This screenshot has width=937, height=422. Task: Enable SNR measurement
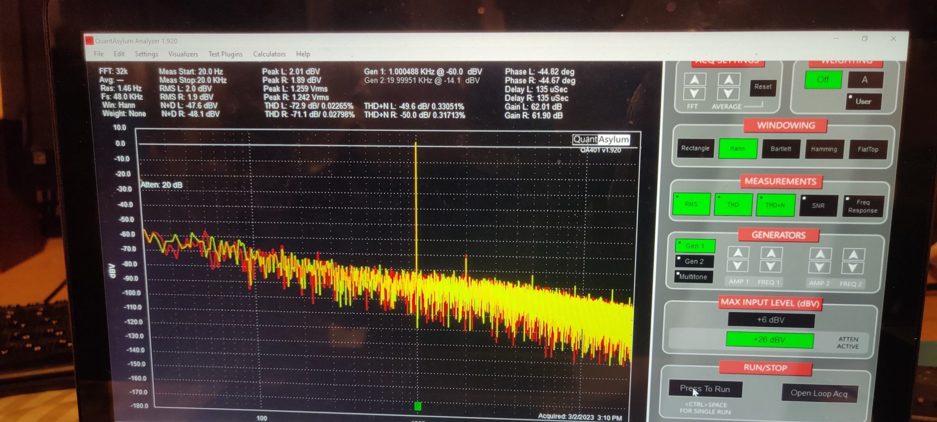coord(818,206)
